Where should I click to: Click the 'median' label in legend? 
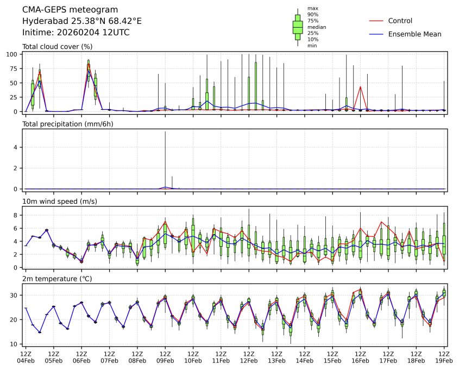[313, 27]
